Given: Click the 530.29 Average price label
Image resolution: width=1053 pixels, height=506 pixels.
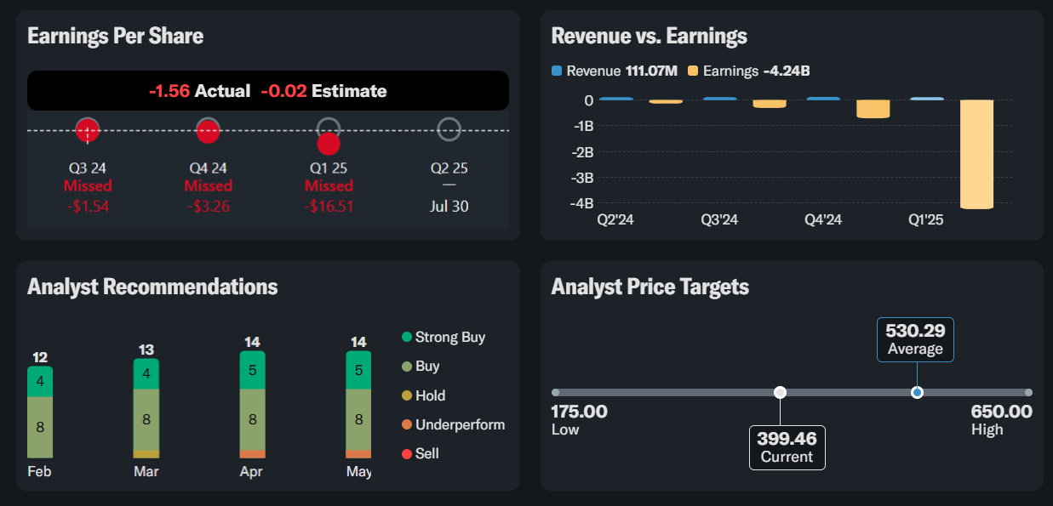Looking at the screenshot, I should coord(915,340).
